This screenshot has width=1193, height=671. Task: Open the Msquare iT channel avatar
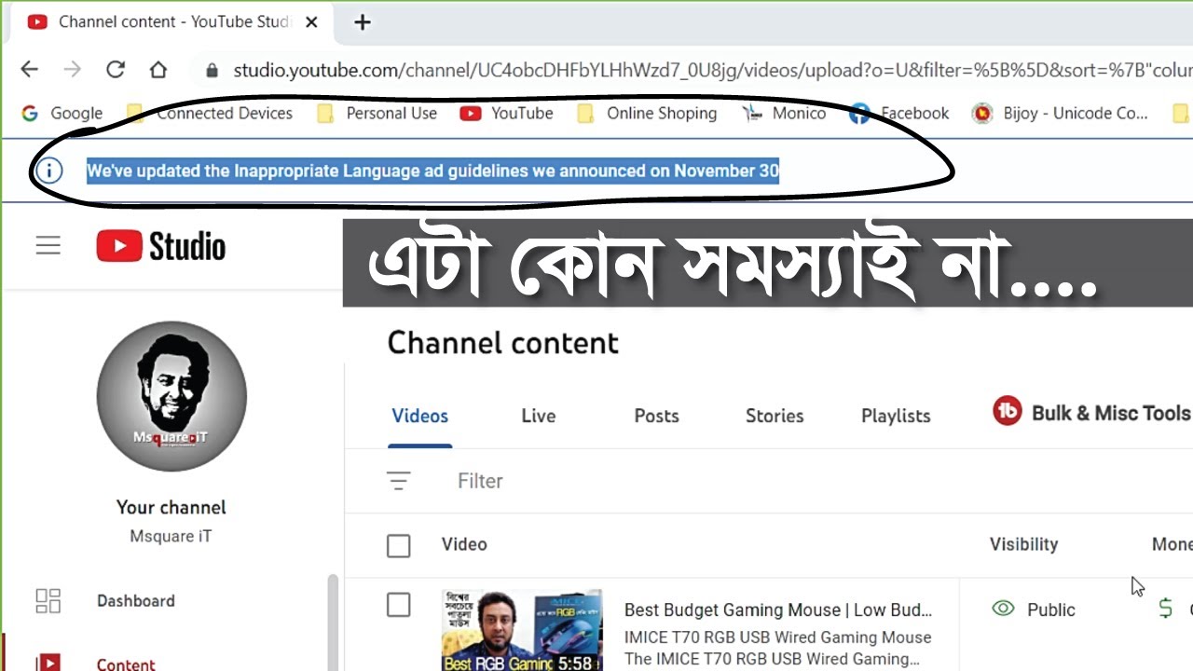coord(171,396)
